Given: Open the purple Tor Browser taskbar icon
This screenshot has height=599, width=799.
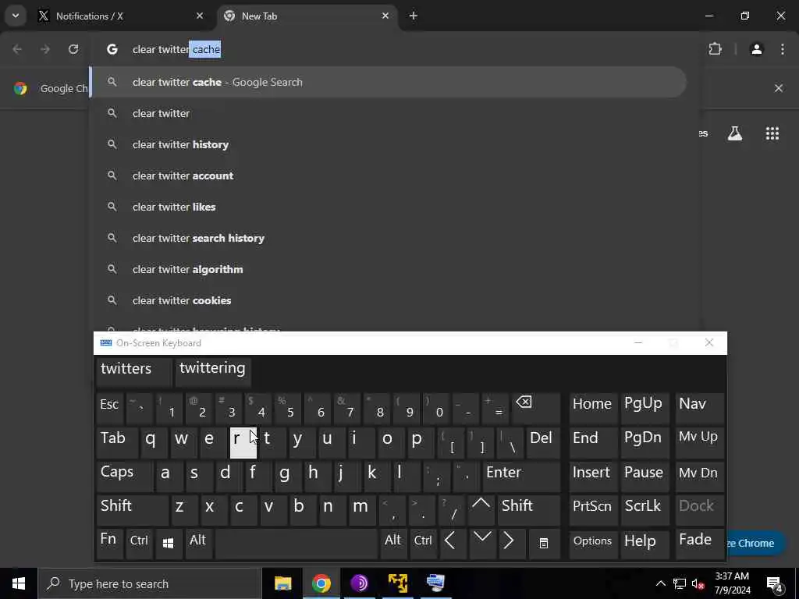Looking at the screenshot, I should [x=359, y=583].
